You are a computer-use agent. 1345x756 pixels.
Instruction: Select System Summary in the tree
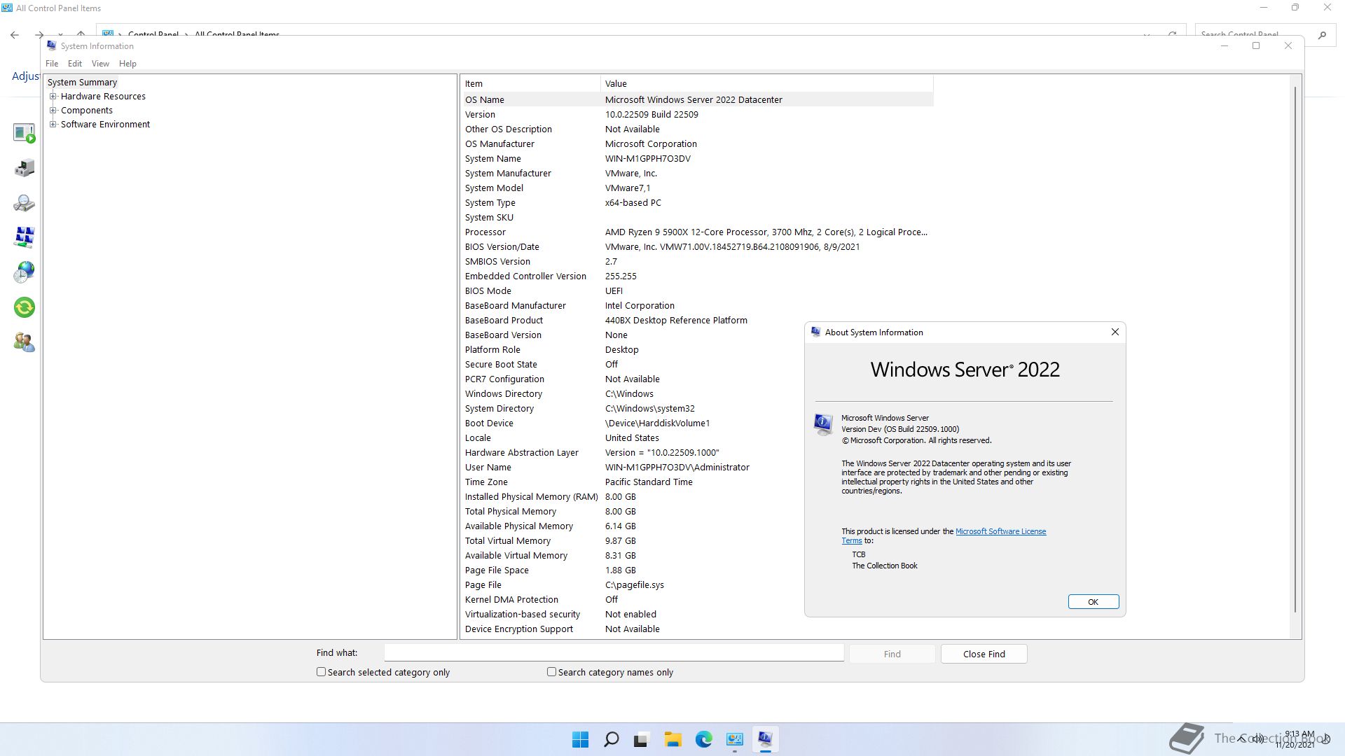82,82
